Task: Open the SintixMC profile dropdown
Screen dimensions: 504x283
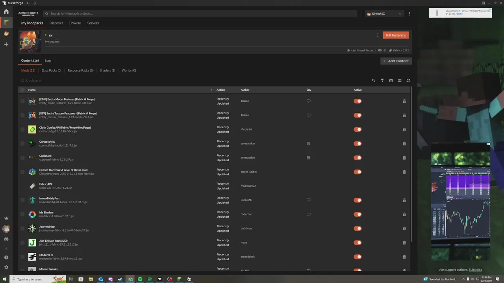Action: tap(384, 14)
